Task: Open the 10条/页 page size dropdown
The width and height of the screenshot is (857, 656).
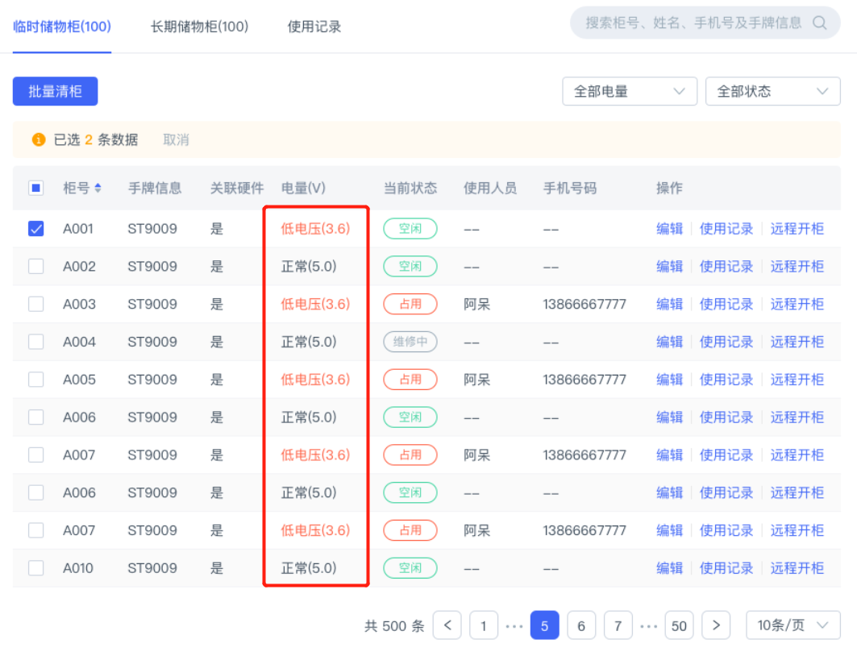Action: click(x=793, y=625)
